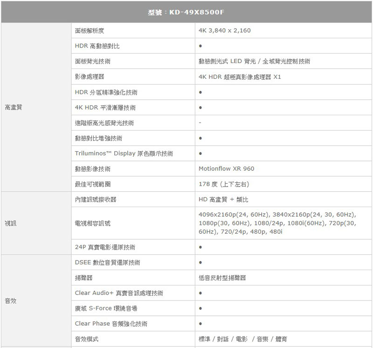
Task: Click the 揚聲器 label
Action: coord(83,278)
